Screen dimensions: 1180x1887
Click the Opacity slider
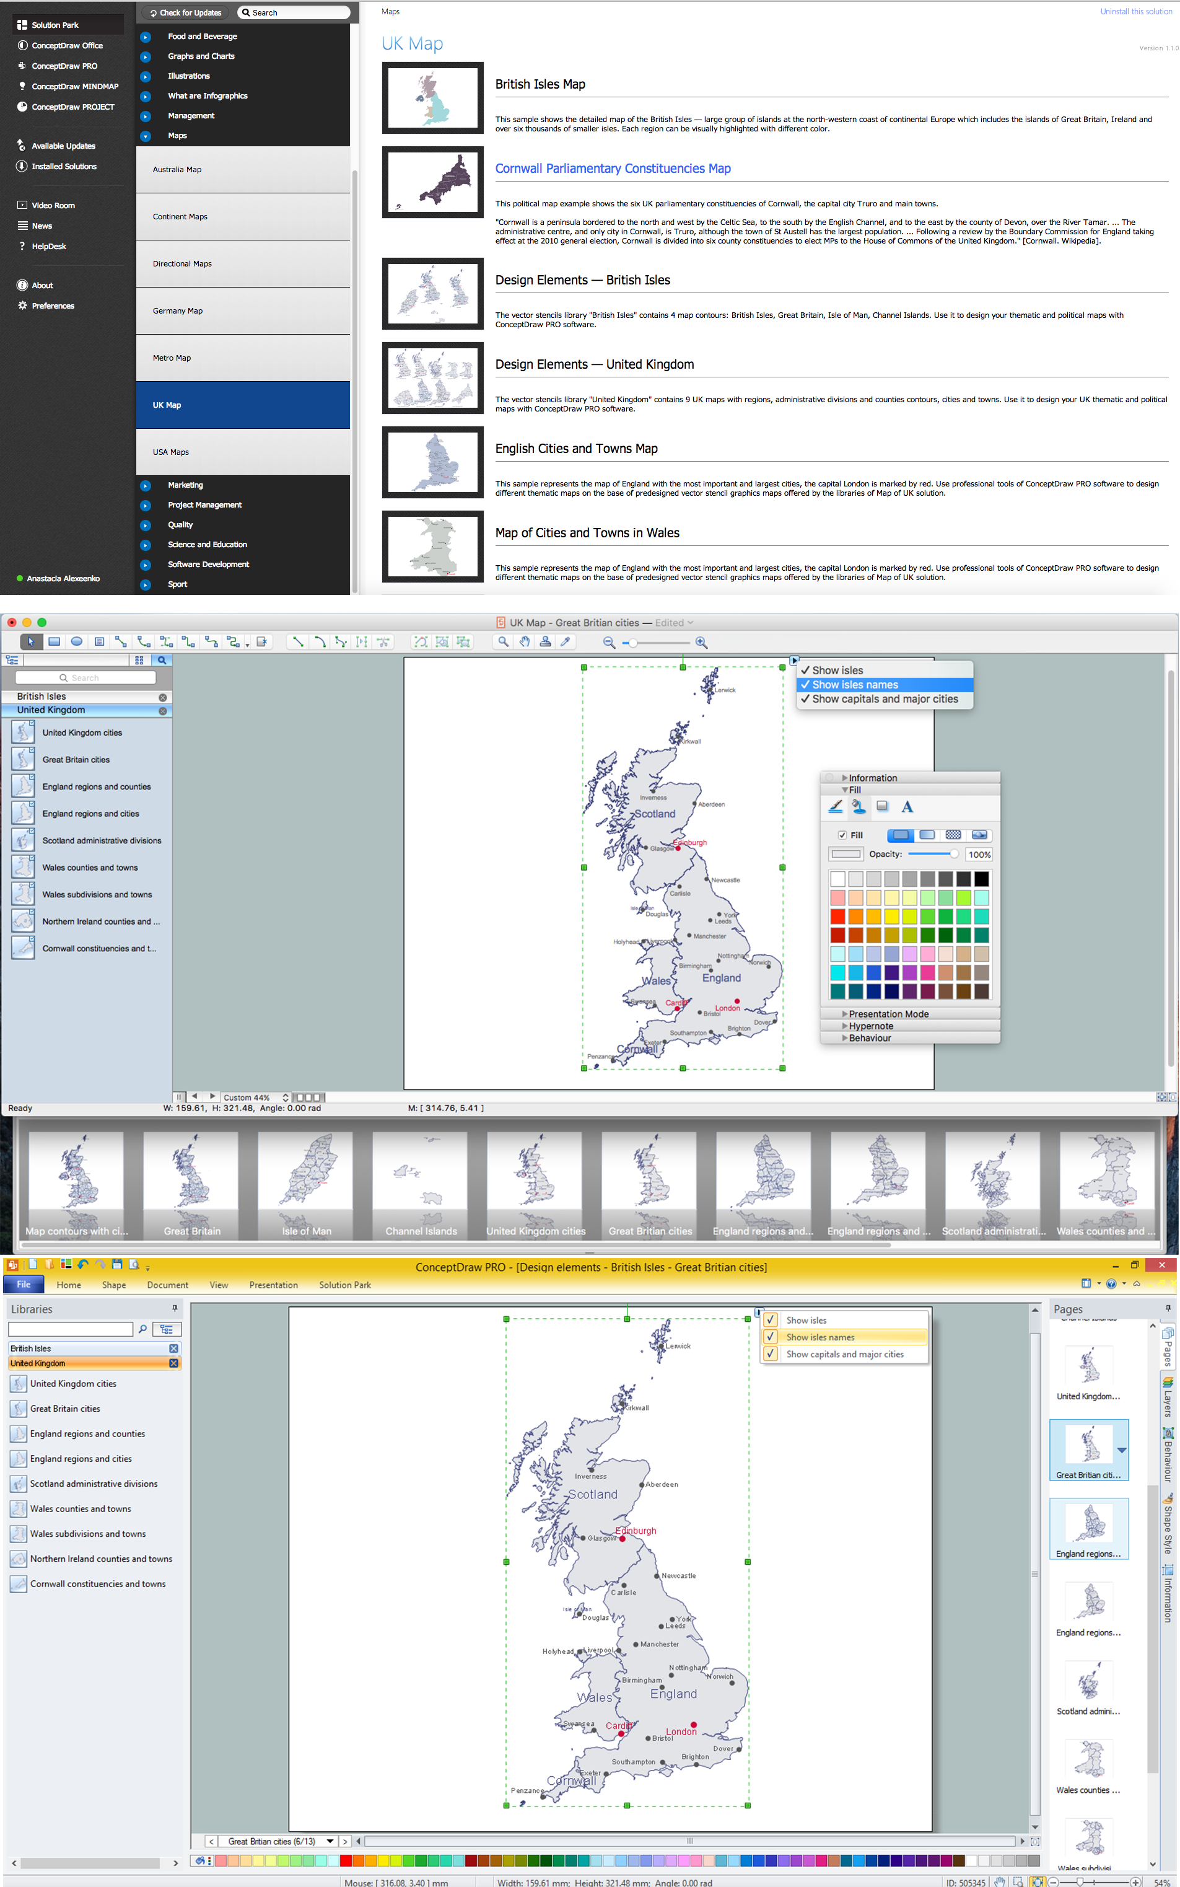tap(933, 854)
